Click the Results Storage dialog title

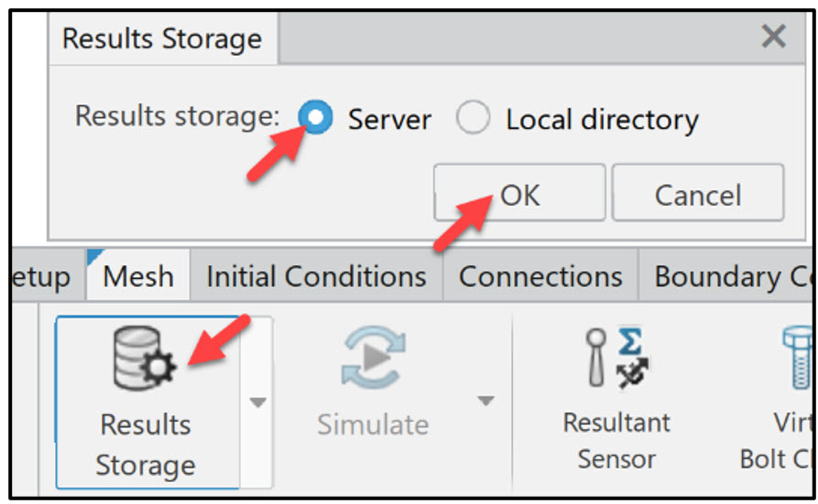(x=162, y=39)
